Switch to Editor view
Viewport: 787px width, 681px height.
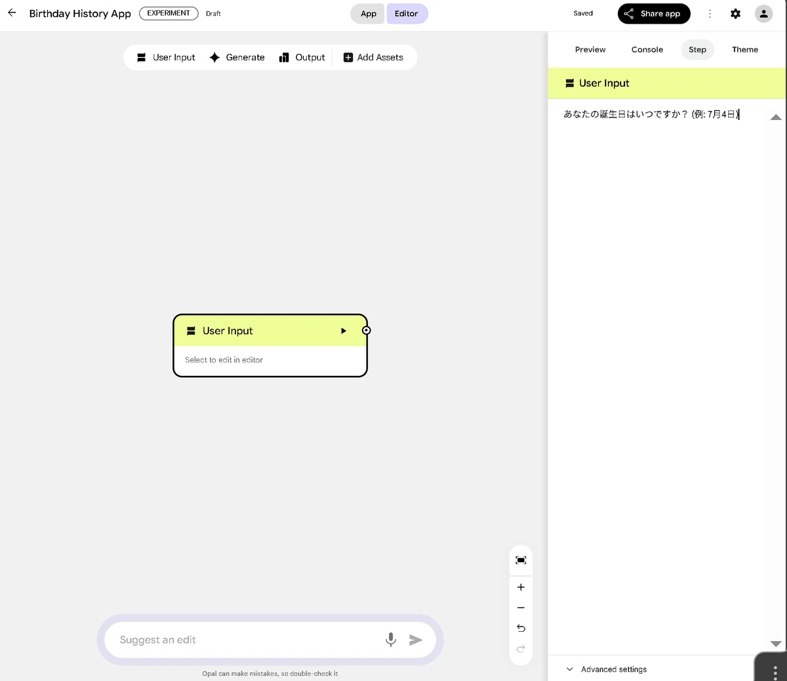[x=407, y=14]
